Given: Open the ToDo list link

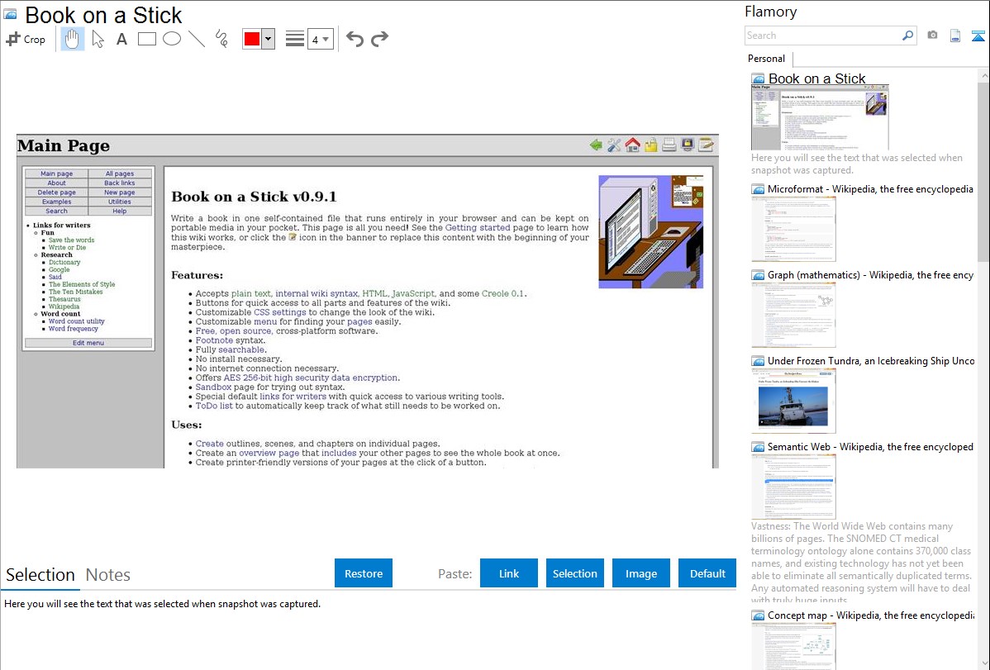Looking at the screenshot, I should pyautogui.click(x=214, y=406).
